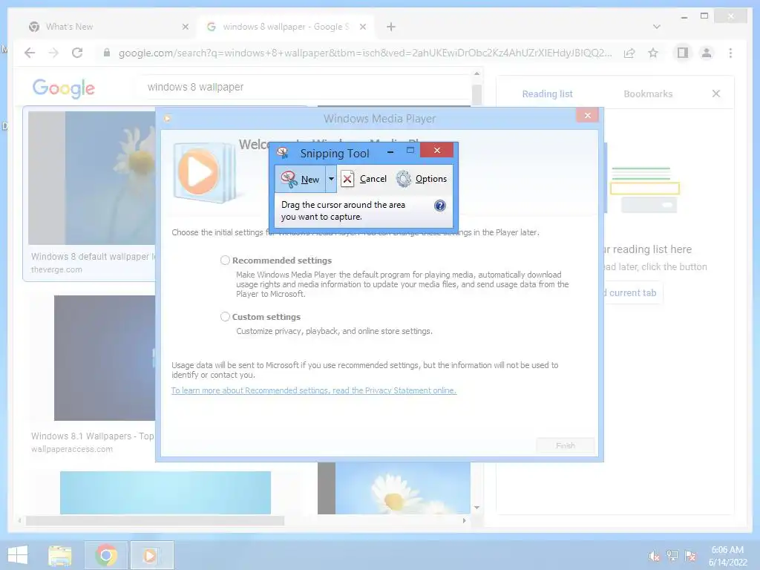Click the horizontal scrollbar left arrow

19,520
